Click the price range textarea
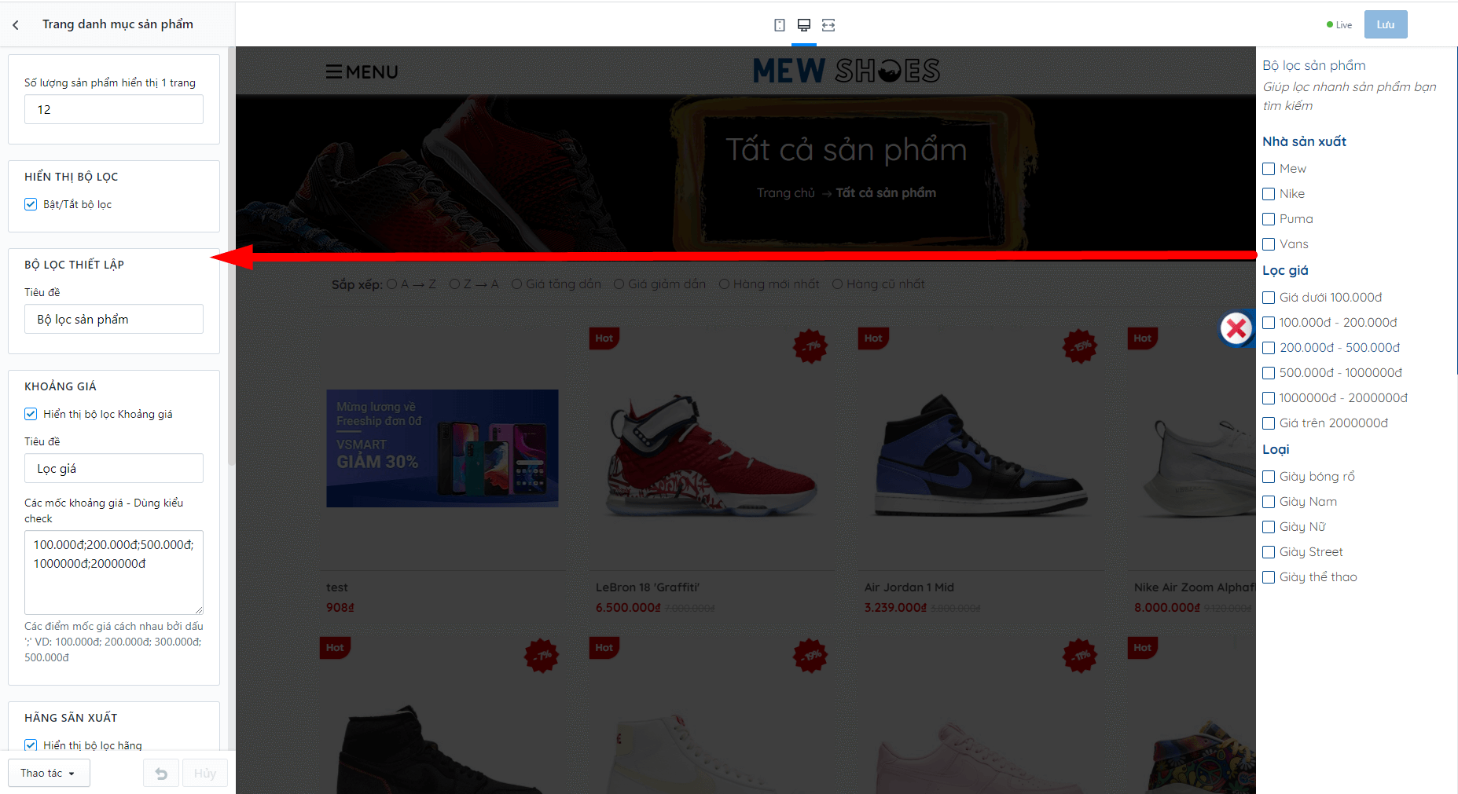Screen dimensions: 1458x794 coord(114,573)
